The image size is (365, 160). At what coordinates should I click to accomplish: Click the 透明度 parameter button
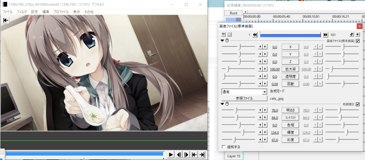[x=290, y=77]
